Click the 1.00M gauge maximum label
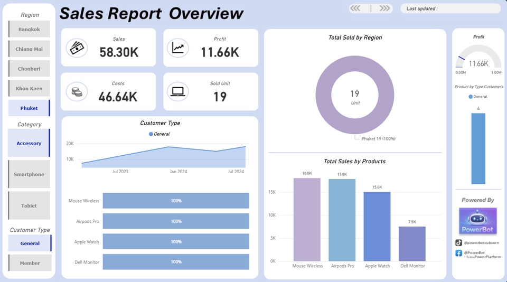507x282 pixels. [x=496, y=72]
